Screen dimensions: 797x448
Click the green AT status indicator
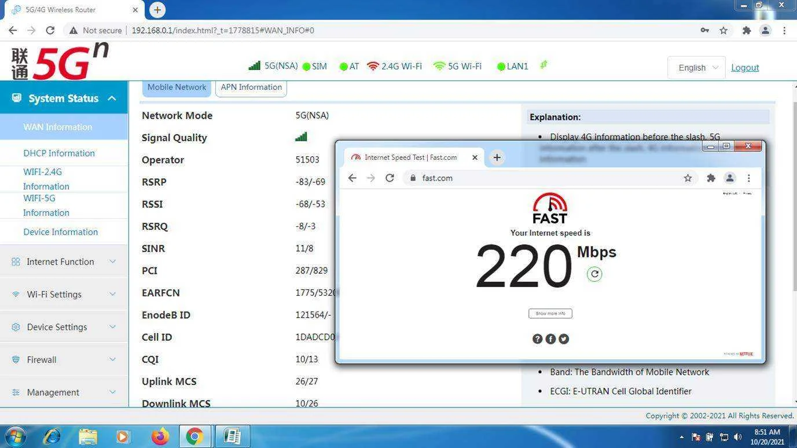344,67
